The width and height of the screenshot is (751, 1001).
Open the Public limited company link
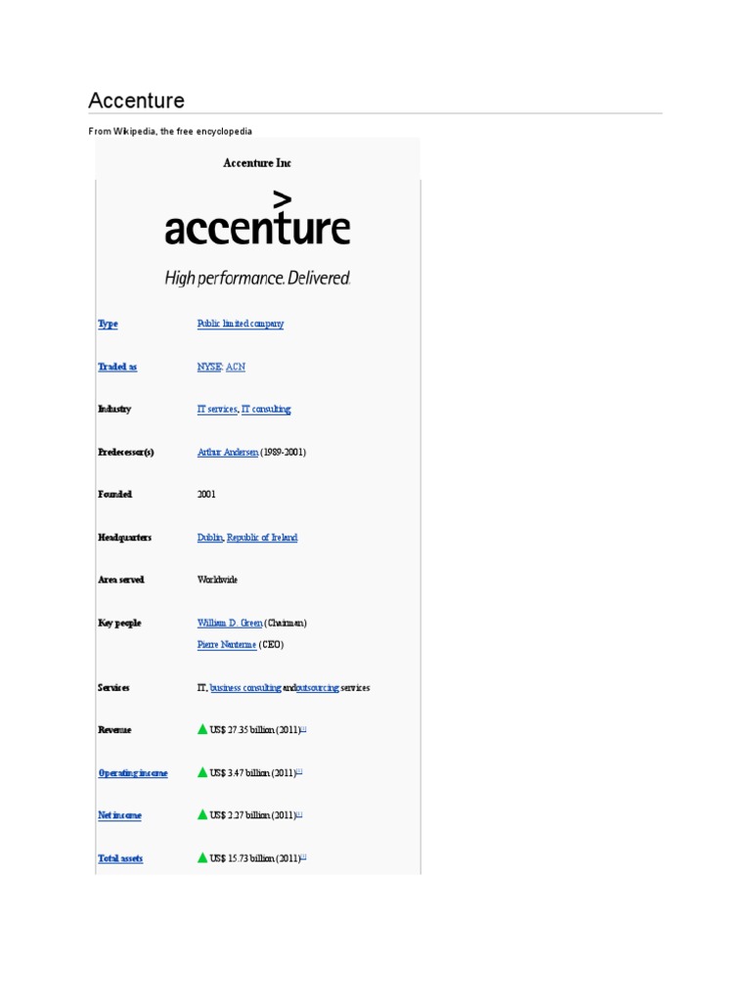[241, 324]
